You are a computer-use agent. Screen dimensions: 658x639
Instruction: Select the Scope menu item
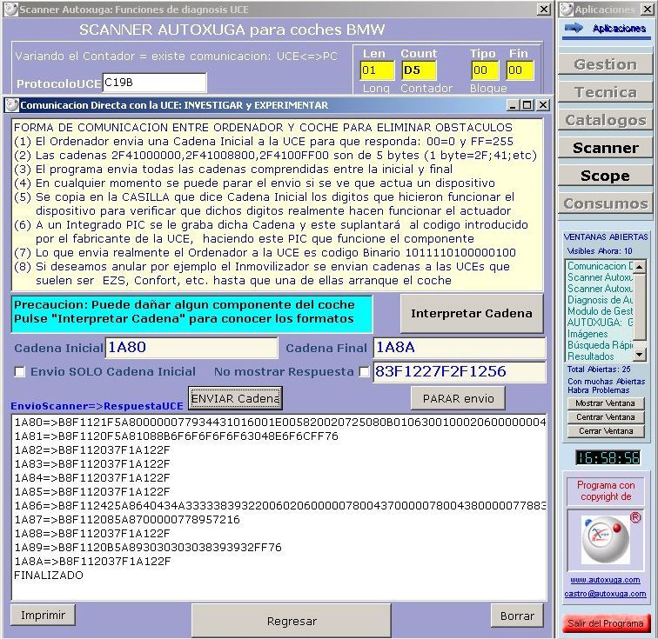click(x=605, y=176)
